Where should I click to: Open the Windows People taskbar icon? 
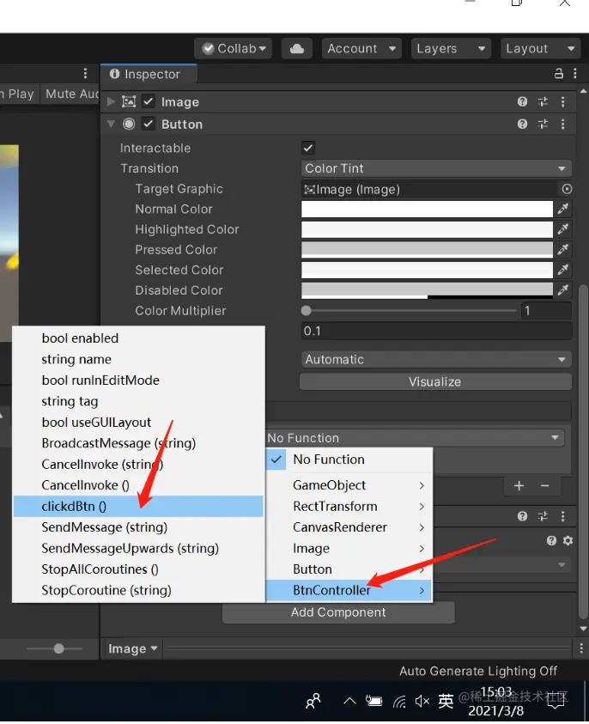[313, 701]
